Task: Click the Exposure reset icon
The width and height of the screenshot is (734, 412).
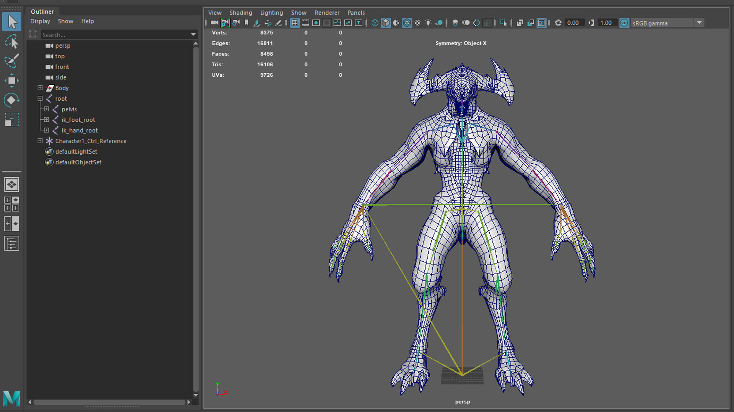Action: tap(558, 23)
